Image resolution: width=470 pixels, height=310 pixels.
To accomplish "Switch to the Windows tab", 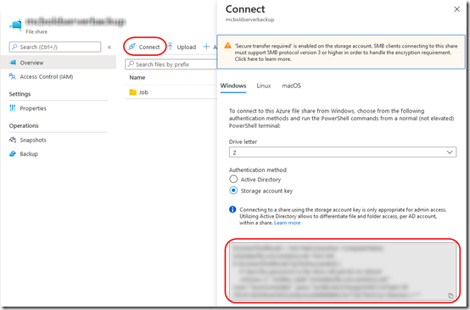I will (233, 86).
